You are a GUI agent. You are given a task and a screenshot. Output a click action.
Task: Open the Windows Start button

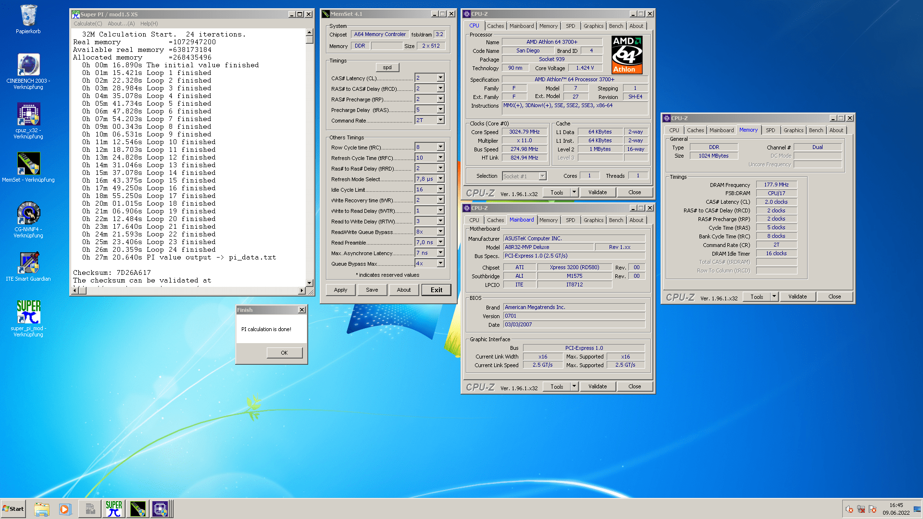13,509
